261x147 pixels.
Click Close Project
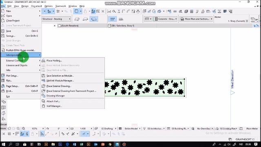tap(21, 21)
